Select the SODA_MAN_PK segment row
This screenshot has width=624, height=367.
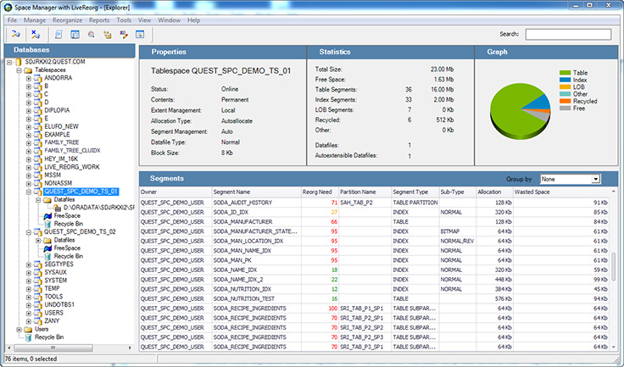pyautogui.click(x=374, y=260)
